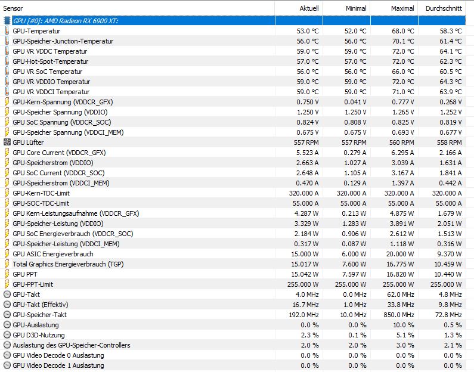Image resolution: width=474 pixels, height=372 pixels.
Task: Click clock icon beside GPU-Auslastung
Action: click(7, 324)
